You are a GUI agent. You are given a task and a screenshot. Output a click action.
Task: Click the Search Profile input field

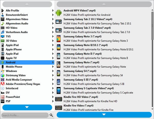pos(25,115)
